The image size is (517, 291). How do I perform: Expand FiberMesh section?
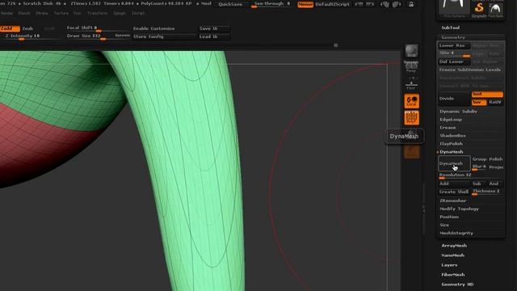point(452,275)
